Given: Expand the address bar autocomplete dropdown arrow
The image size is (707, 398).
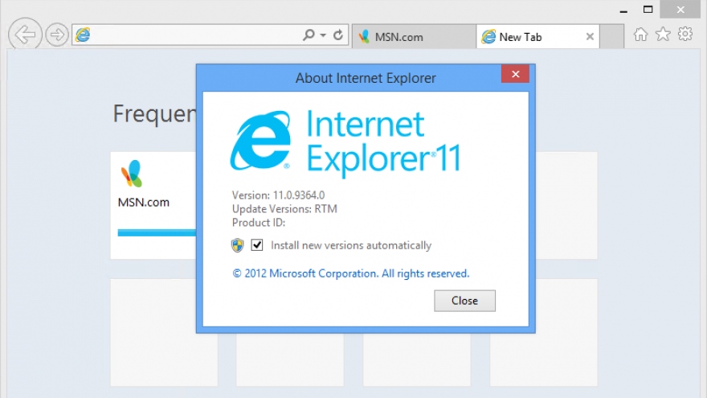Looking at the screenshot, I should coord(323,35).
